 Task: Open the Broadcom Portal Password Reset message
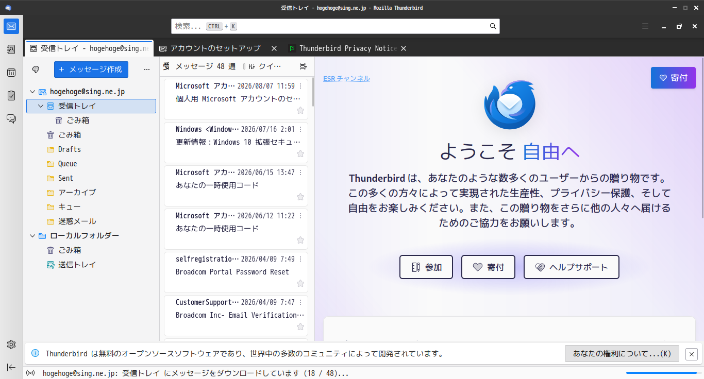pos(236,272)
